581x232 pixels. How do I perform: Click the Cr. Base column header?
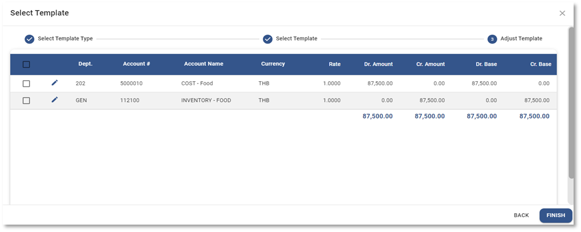point(540,64)
